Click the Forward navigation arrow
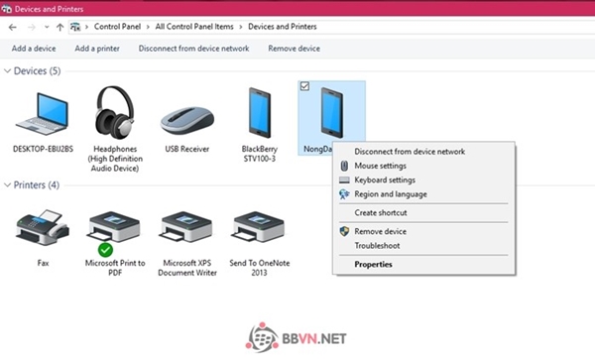 [32, 28]
